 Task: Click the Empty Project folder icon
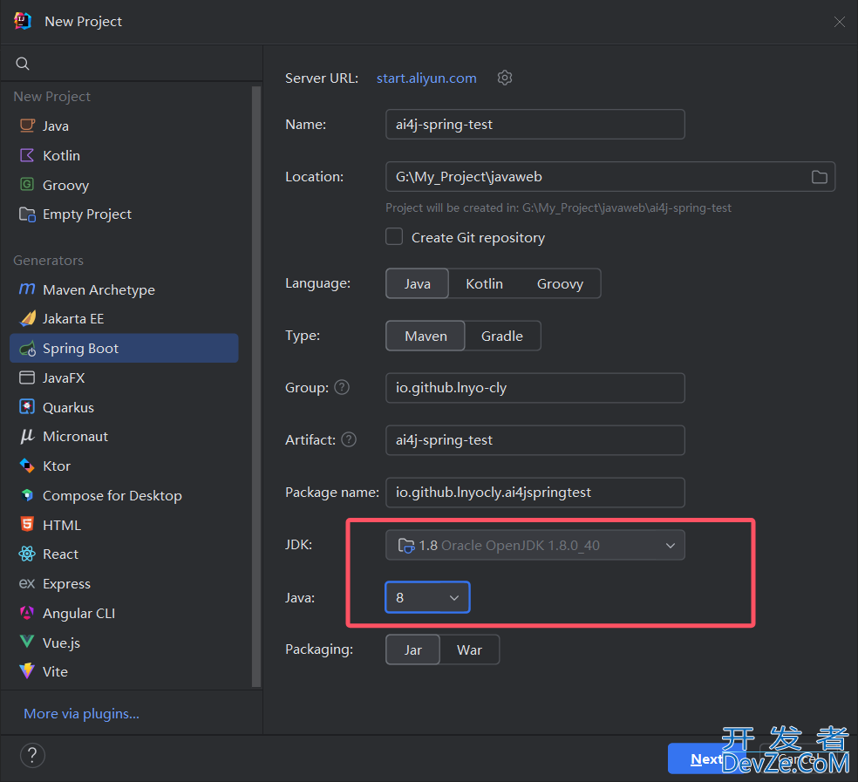pyautogui.click(x=27, y=214)
